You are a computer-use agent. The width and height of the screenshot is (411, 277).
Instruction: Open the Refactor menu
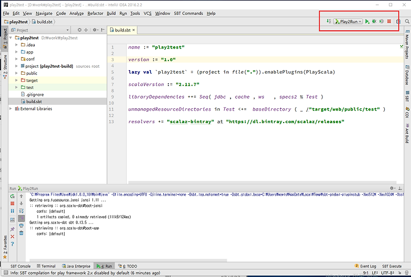[x=95, y=13]
